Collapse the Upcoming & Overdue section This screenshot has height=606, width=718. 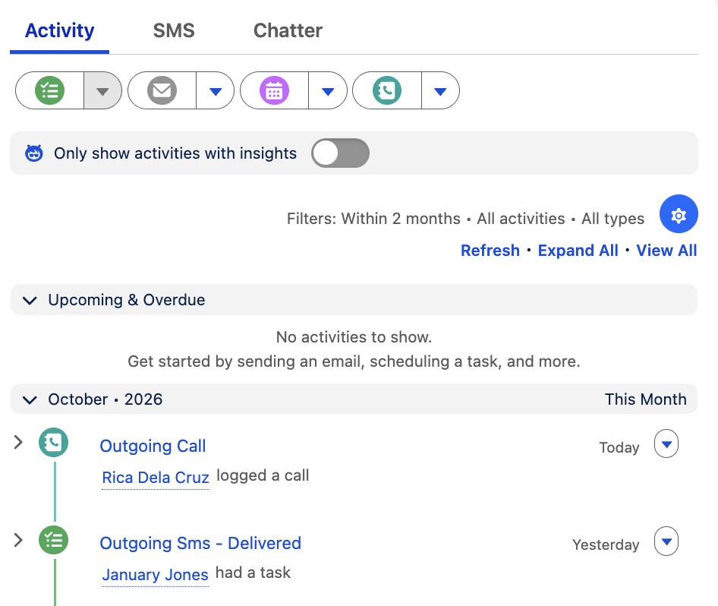(x=30, y=300)
